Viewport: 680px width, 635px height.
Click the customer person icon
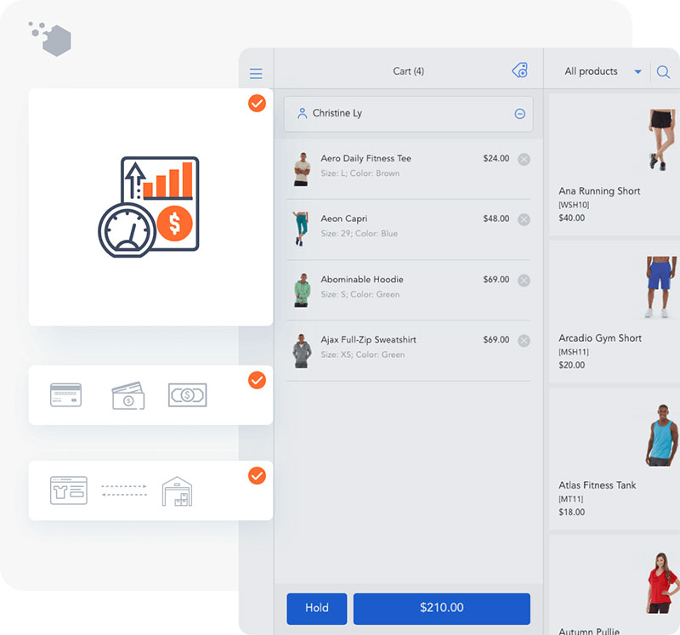(x=303, y=113)
